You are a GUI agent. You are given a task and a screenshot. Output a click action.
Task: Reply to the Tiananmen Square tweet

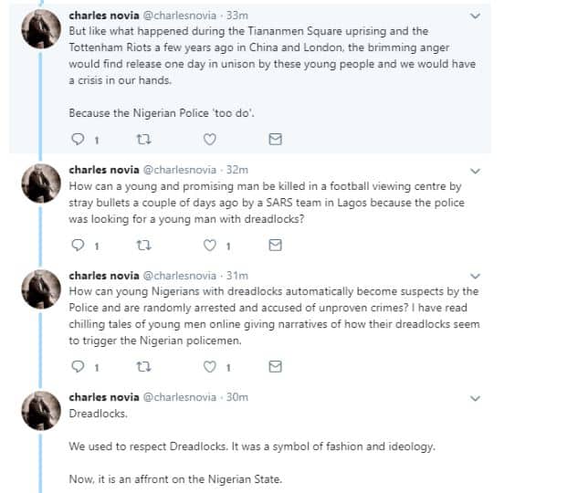[78, 140]
